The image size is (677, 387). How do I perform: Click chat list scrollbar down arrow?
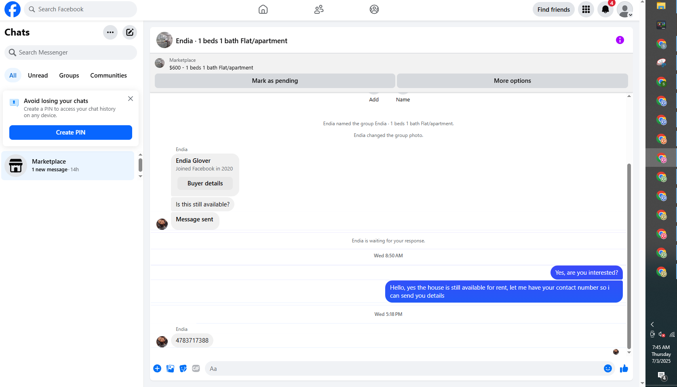[140, 176]
